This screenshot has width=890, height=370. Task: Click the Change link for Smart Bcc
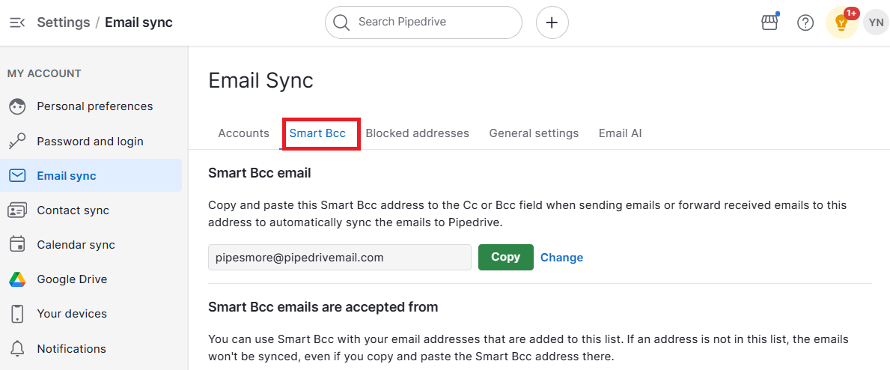tap(561, 258)
